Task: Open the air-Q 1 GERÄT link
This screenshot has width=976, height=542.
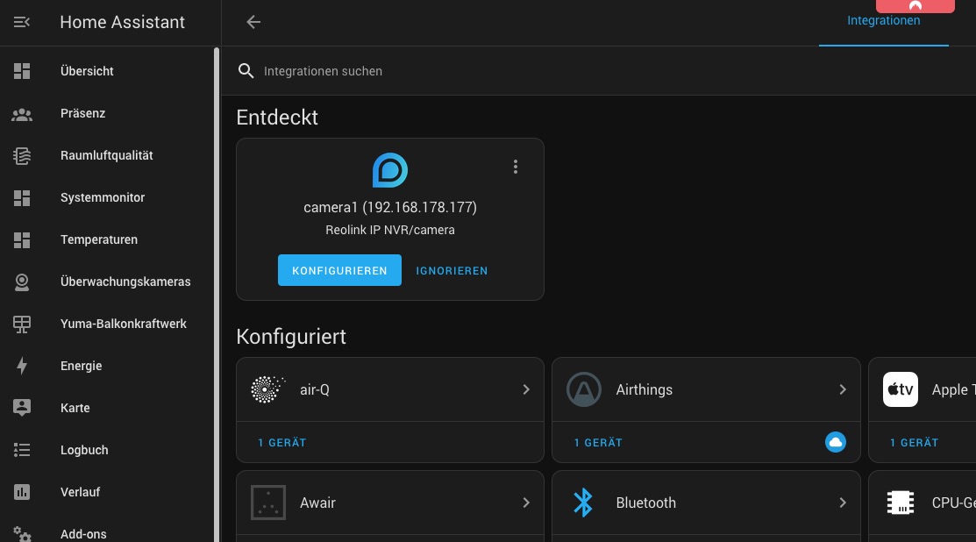Action: pyautogui.click(x=282, y=443)
